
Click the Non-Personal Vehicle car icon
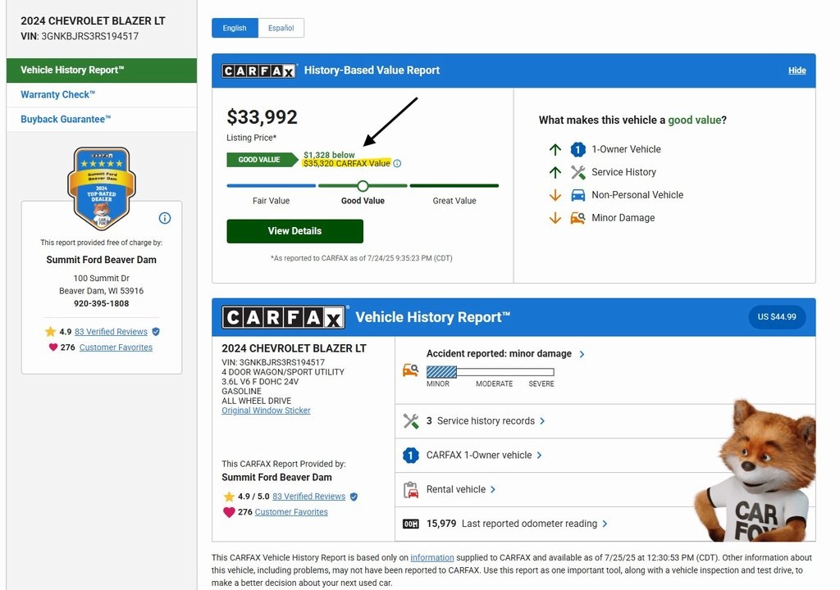tap(577, 195)
